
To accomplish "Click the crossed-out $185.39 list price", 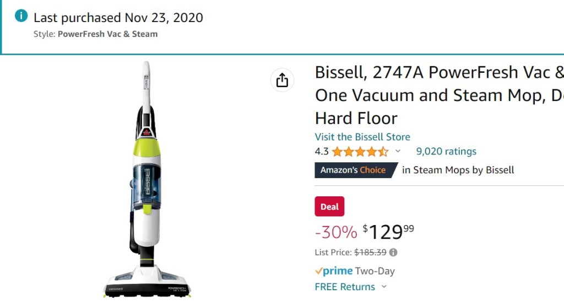I will (370, 253).
